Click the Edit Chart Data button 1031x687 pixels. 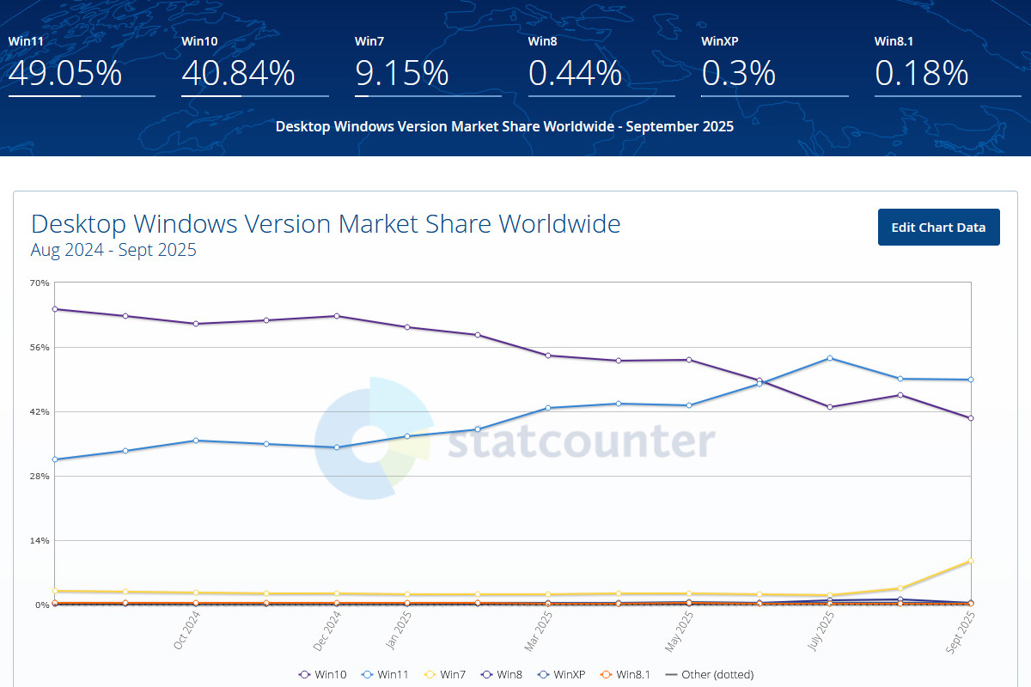(x=938, y=227)
